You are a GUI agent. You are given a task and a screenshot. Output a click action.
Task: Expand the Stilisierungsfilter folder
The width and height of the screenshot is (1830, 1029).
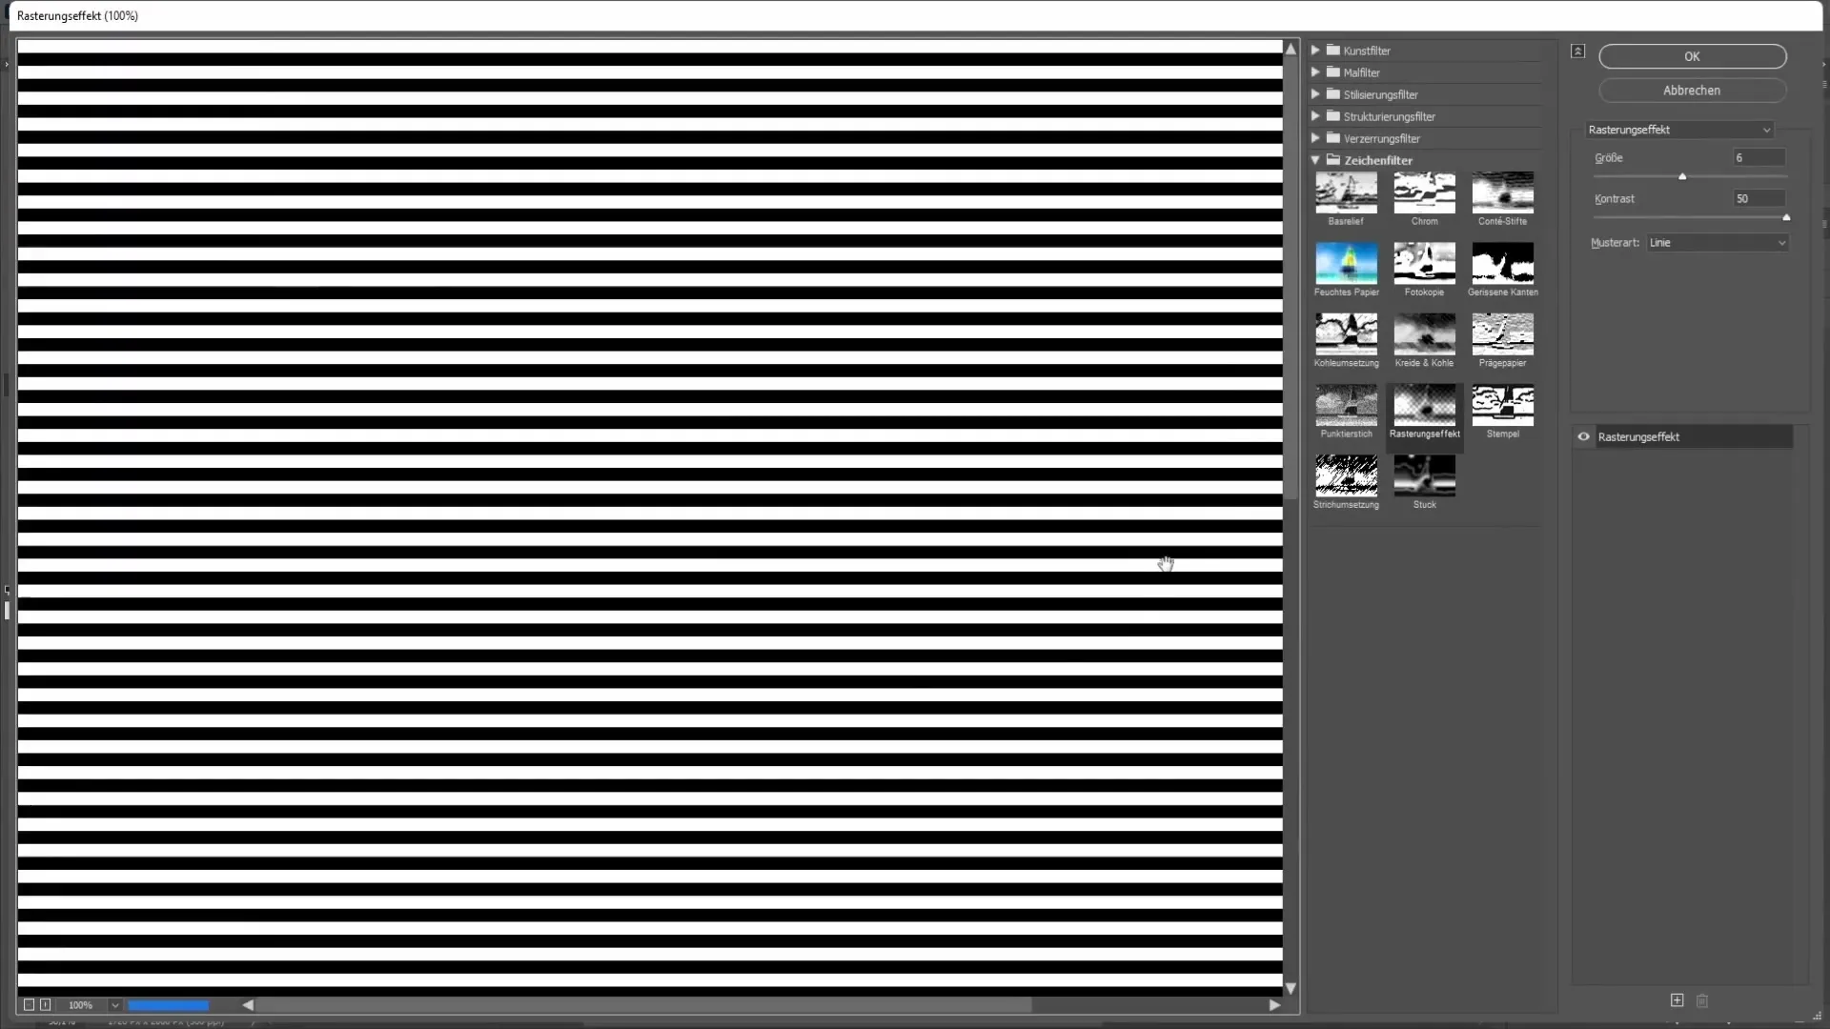click(1315, 94)
